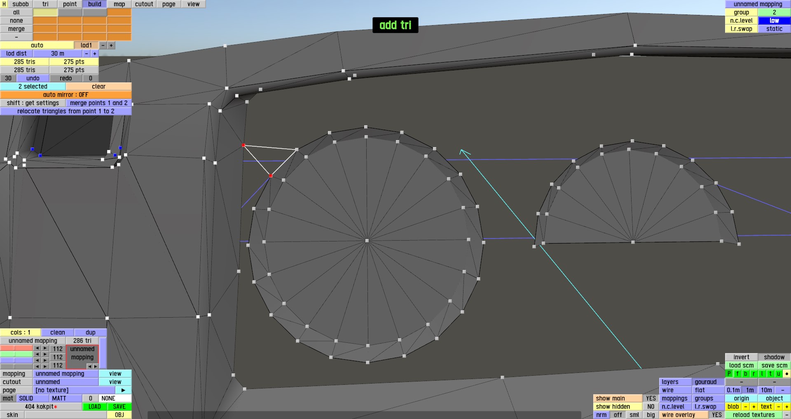Set grid to 10m
Image resolution: width=791 pixels, height=419 pixels.
(x=766, y=390)
